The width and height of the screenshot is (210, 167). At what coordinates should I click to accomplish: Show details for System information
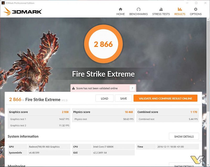(x=184, y=136)
